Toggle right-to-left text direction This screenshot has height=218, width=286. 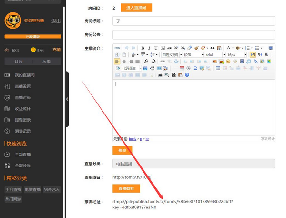pos(260,54)
